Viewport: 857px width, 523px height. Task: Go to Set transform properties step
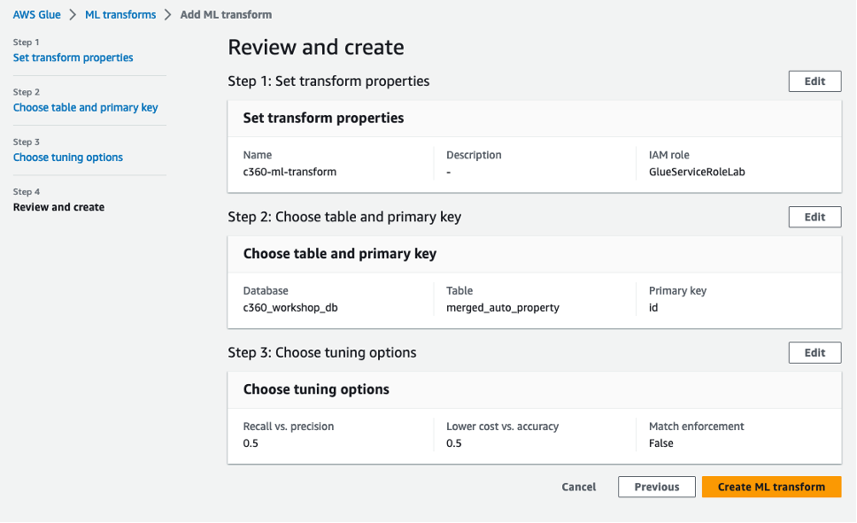tap(73, 58)
